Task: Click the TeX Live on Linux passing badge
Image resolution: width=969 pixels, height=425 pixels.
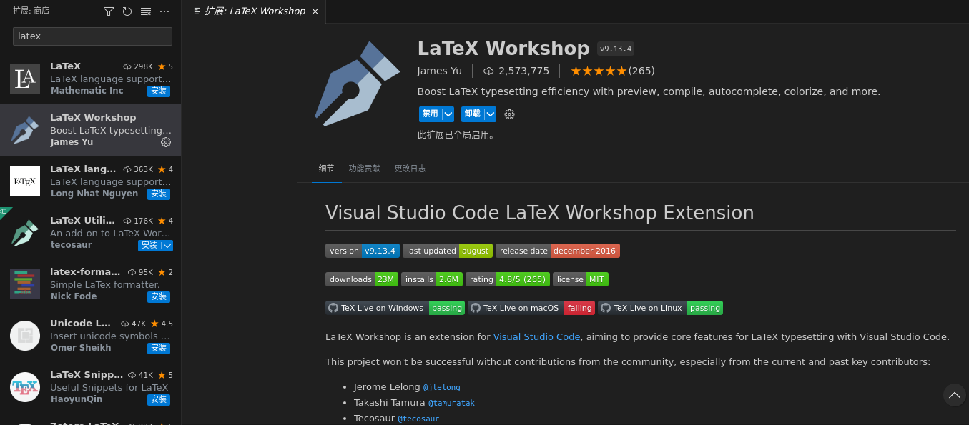Action: coord(660,308)
